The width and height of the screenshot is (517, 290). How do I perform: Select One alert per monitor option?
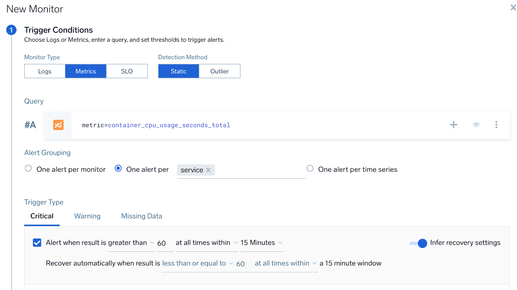pyautogui.click(x=28, y=168)
